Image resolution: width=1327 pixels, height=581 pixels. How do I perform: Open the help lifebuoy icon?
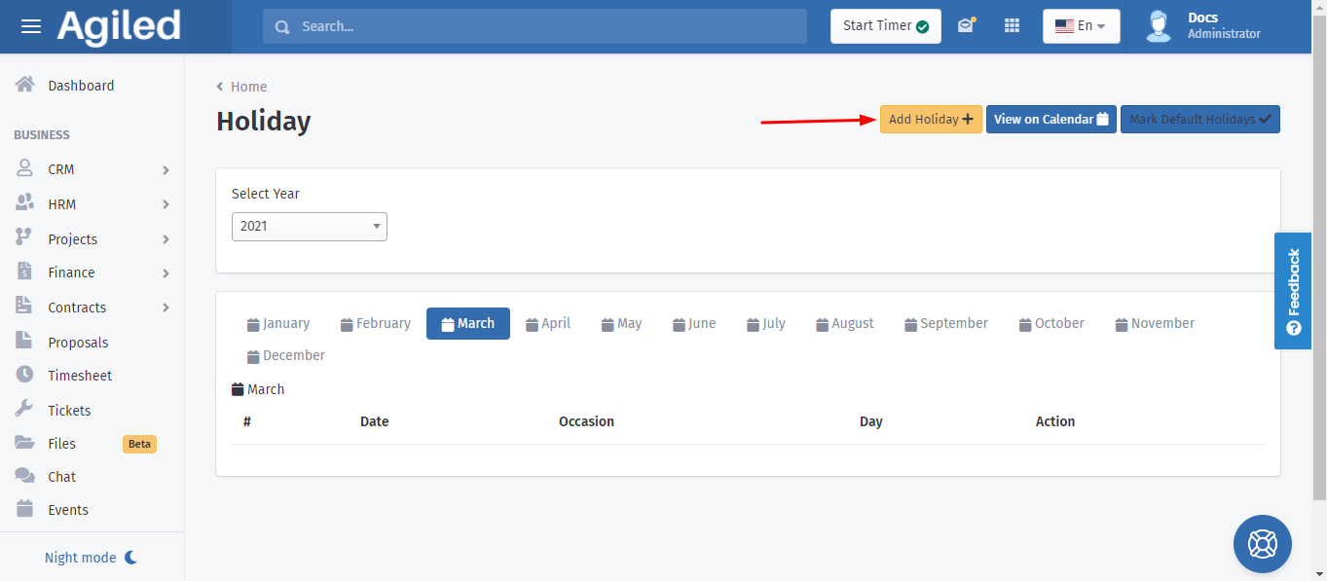click(1262, 543)
